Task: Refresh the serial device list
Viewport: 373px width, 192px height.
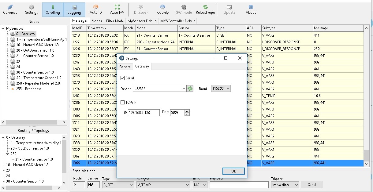Action: pyautogui.click(x=190, y=89)
